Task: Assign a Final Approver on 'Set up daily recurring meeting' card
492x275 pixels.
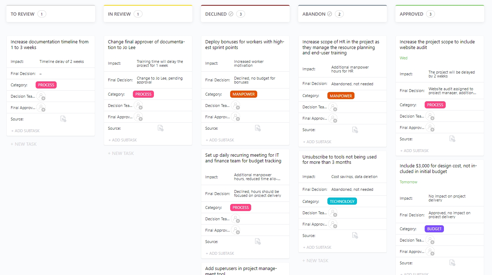Action: [237, 230]
